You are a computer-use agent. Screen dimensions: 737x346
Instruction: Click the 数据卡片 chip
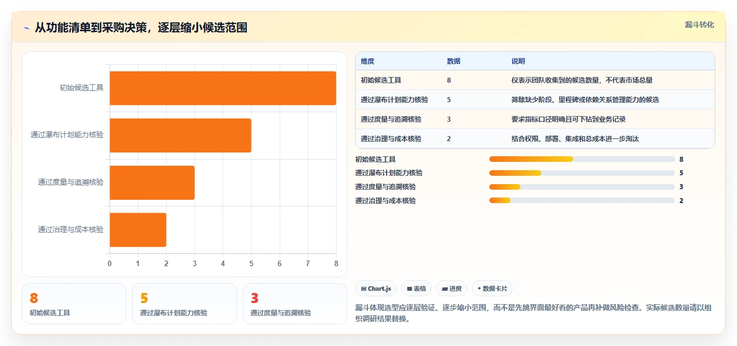(x=492, y=289)
